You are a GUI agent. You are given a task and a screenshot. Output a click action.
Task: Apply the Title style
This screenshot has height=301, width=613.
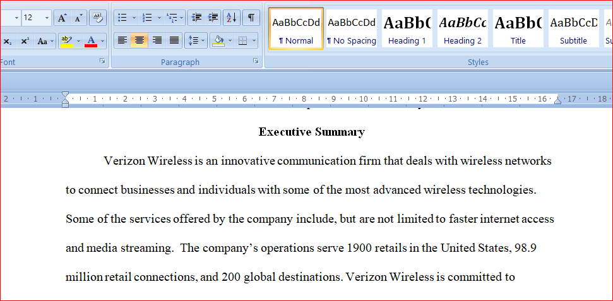click(x=518, y=28)
